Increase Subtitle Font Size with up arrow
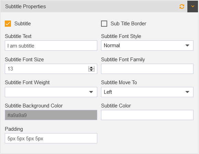 (91, 67)
